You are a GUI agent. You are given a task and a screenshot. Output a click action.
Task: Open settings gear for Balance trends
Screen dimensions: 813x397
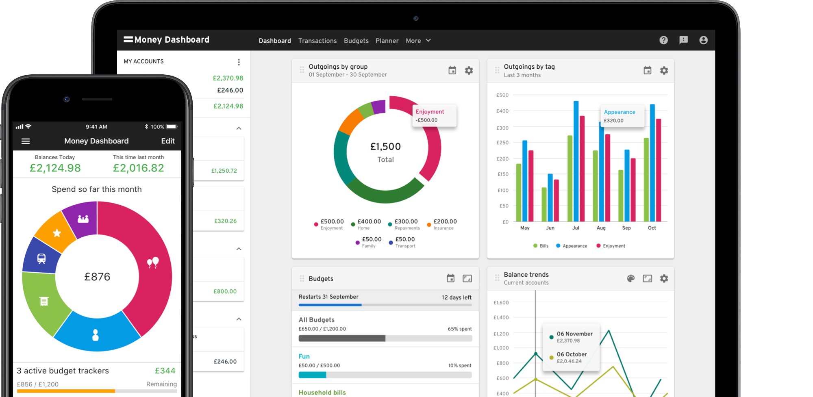point(664,278)
